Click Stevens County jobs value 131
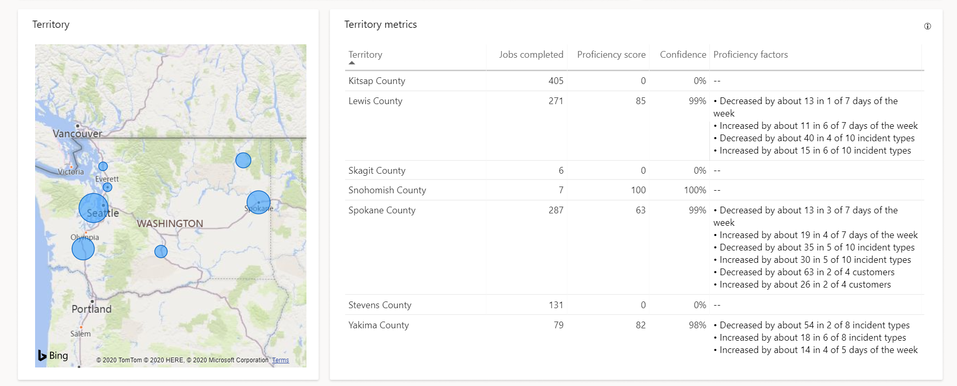957x386 pixels. (x=556, y=305)
